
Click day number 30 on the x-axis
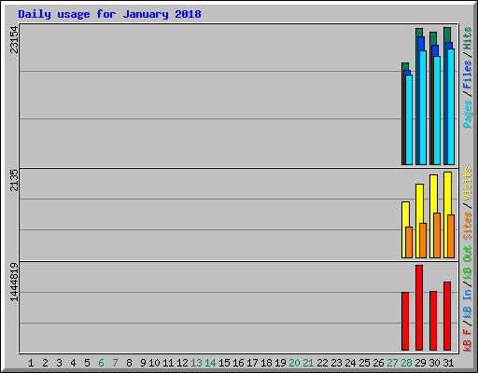(x=434, y=363)
